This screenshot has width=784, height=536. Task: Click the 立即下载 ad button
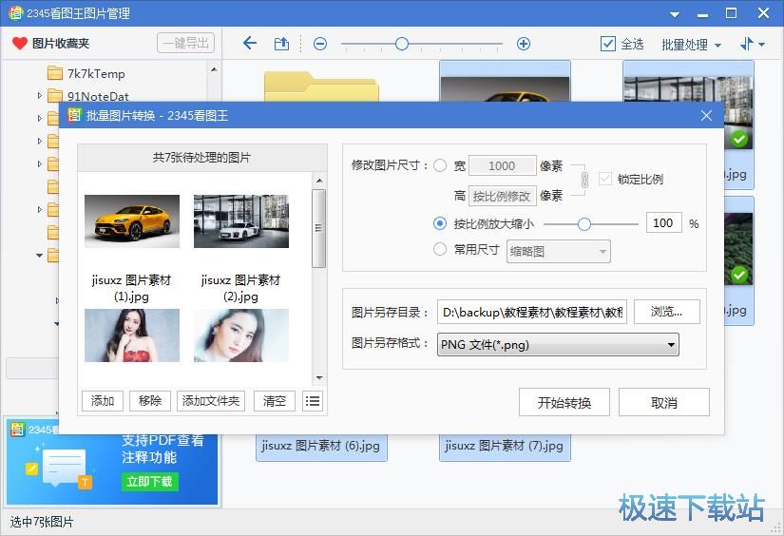[x=149, y=481]
